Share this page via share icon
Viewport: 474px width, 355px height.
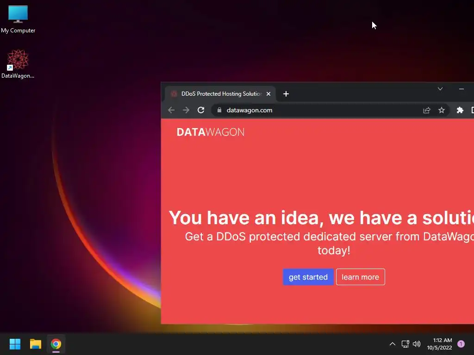pos(426,110)
